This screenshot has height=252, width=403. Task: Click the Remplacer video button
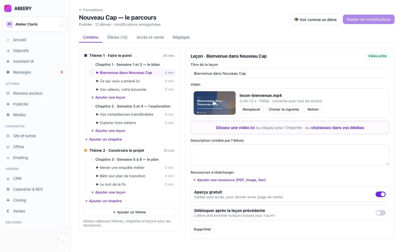pos(251,109)
